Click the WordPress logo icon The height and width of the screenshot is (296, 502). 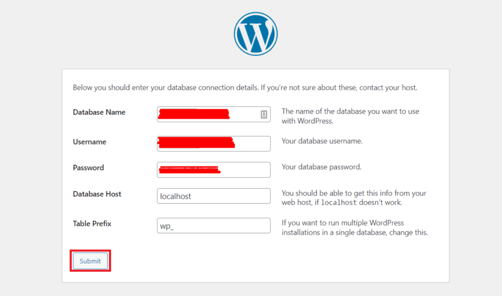coord(255,33)
